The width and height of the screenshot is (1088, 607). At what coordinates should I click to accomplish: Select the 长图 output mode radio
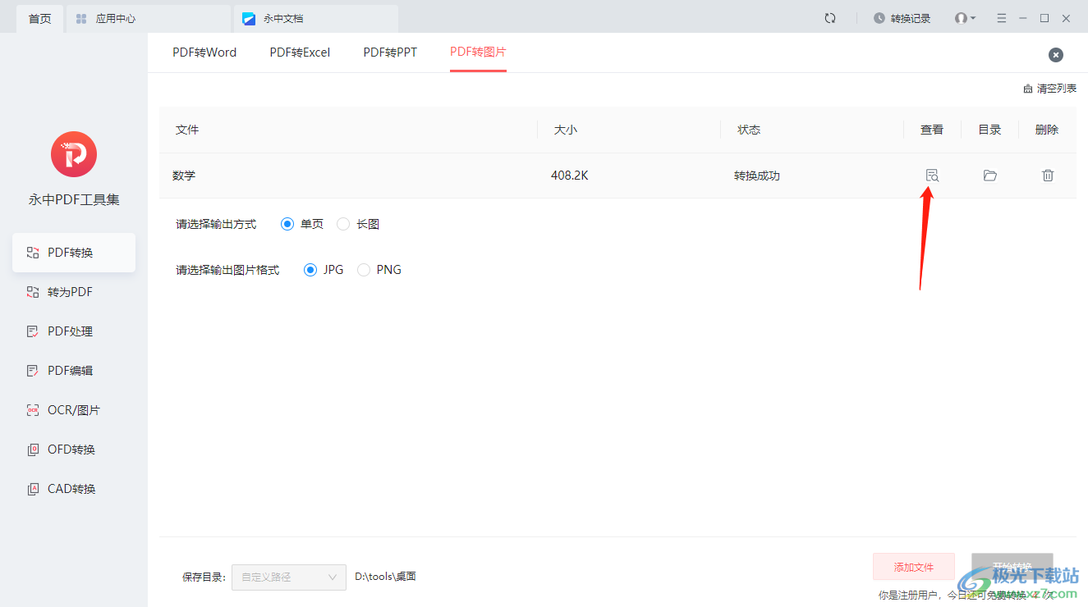(x=343, y=224)
